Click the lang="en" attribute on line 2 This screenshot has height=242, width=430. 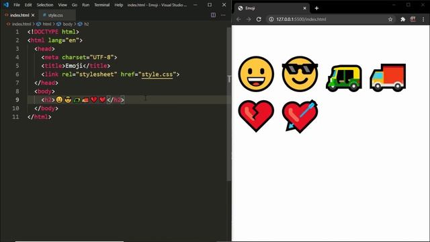pyautogui.click(x=64, y=40)
